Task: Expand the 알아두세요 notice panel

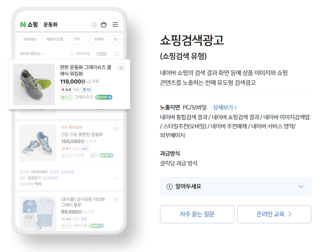Action: [x=236, y=187]
